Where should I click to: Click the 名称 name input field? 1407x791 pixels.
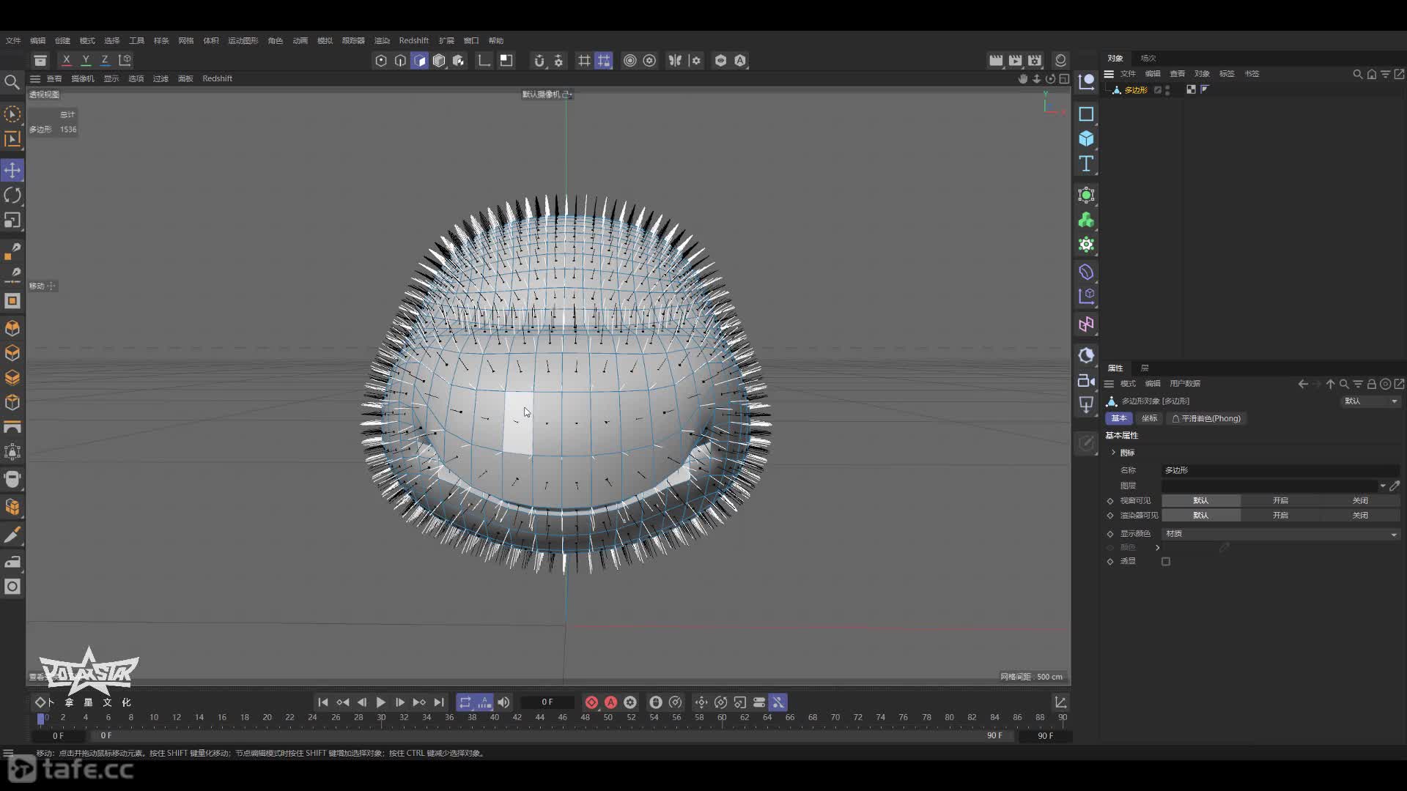click(x=1280, y=470)
